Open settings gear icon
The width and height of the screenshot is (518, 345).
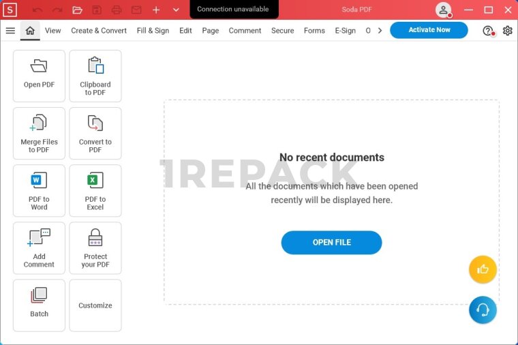[x=507, y=31]
